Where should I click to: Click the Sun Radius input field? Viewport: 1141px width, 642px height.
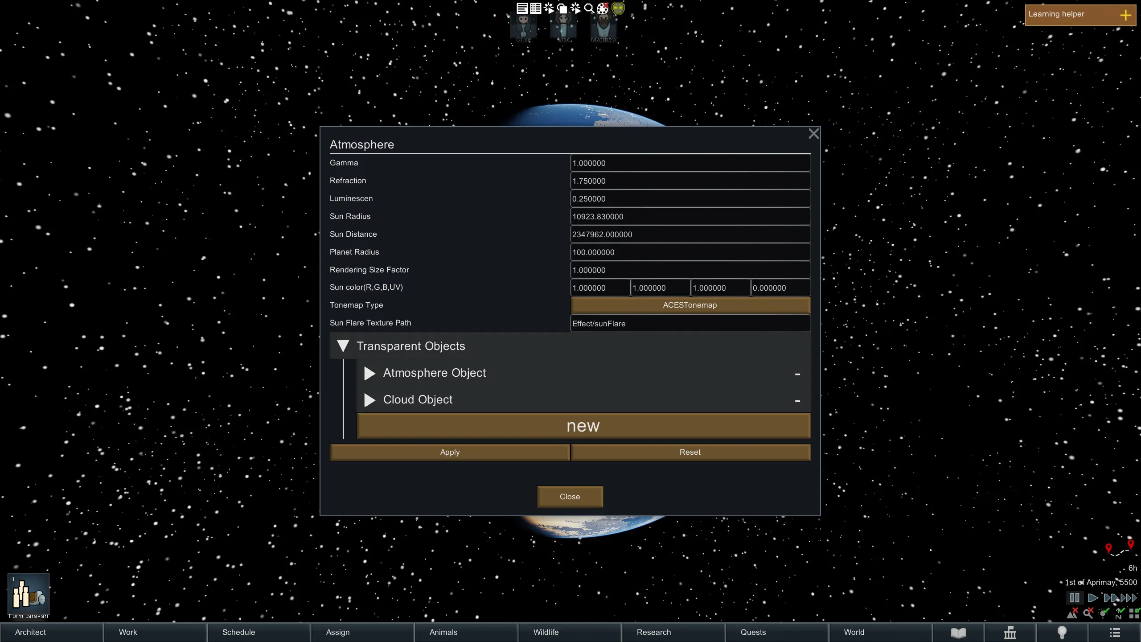coord(690,217)
